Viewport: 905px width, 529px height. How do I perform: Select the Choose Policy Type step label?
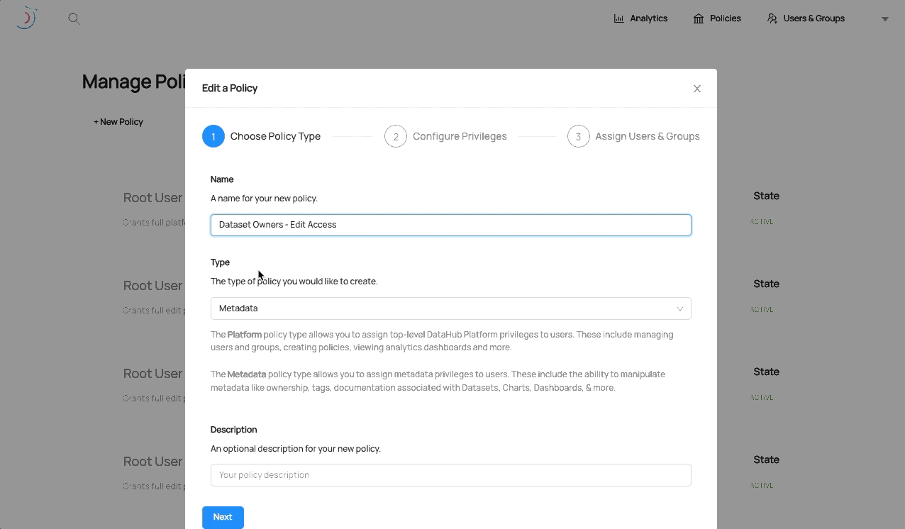275,136
